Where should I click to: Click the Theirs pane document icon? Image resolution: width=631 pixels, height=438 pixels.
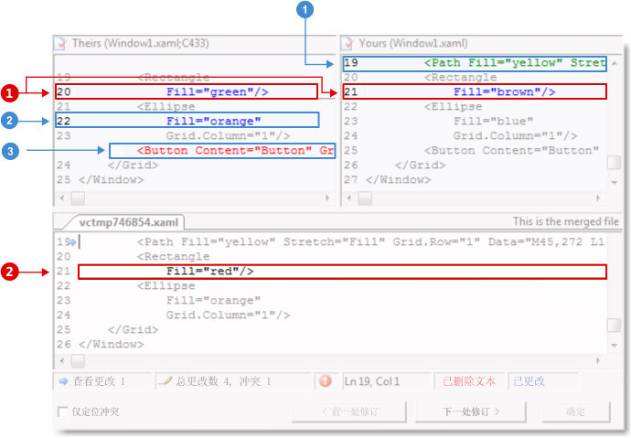coord(60,44)
